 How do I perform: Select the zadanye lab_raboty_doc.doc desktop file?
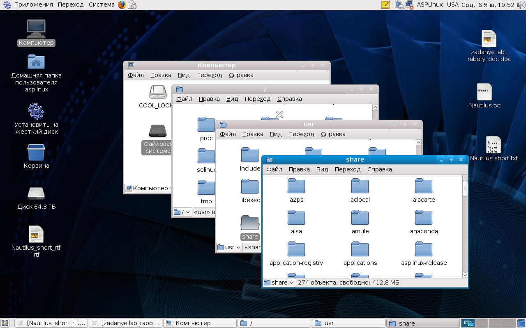[489, 46]
